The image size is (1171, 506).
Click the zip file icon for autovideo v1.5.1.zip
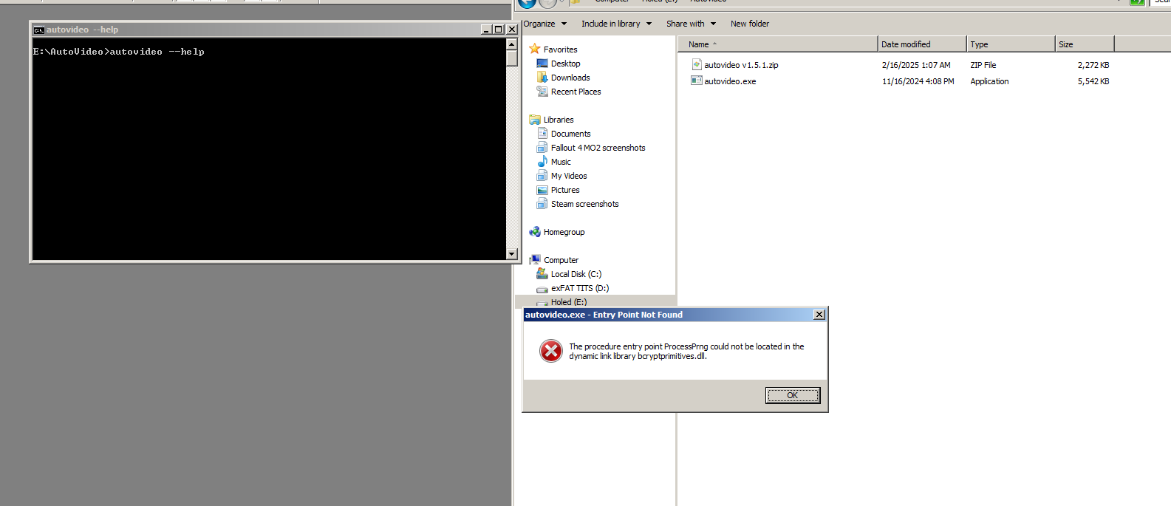pos(696,64)
